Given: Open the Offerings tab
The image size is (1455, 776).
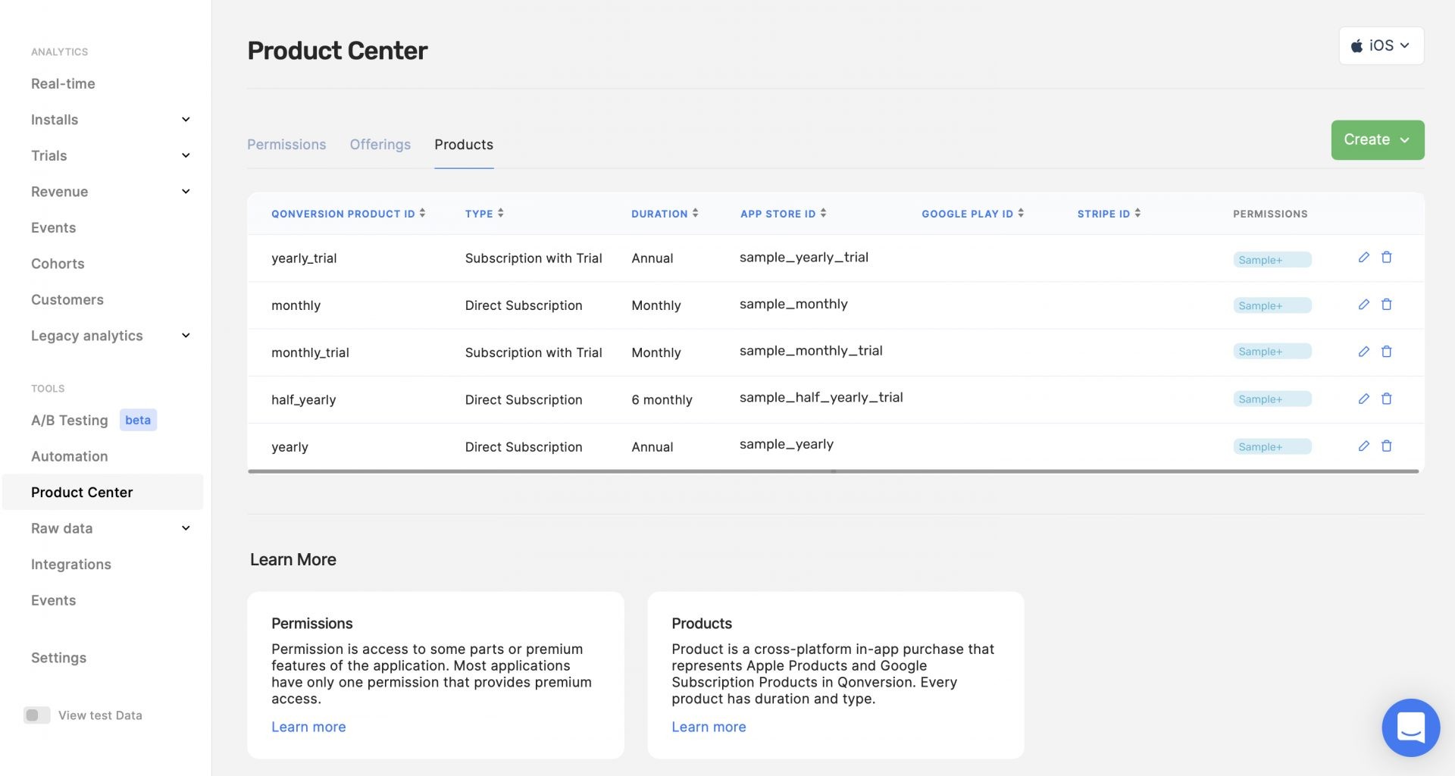Looking at the screenshot, I should coord(380,144).
